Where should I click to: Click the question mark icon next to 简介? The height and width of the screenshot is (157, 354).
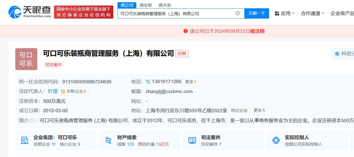(32, 120)
